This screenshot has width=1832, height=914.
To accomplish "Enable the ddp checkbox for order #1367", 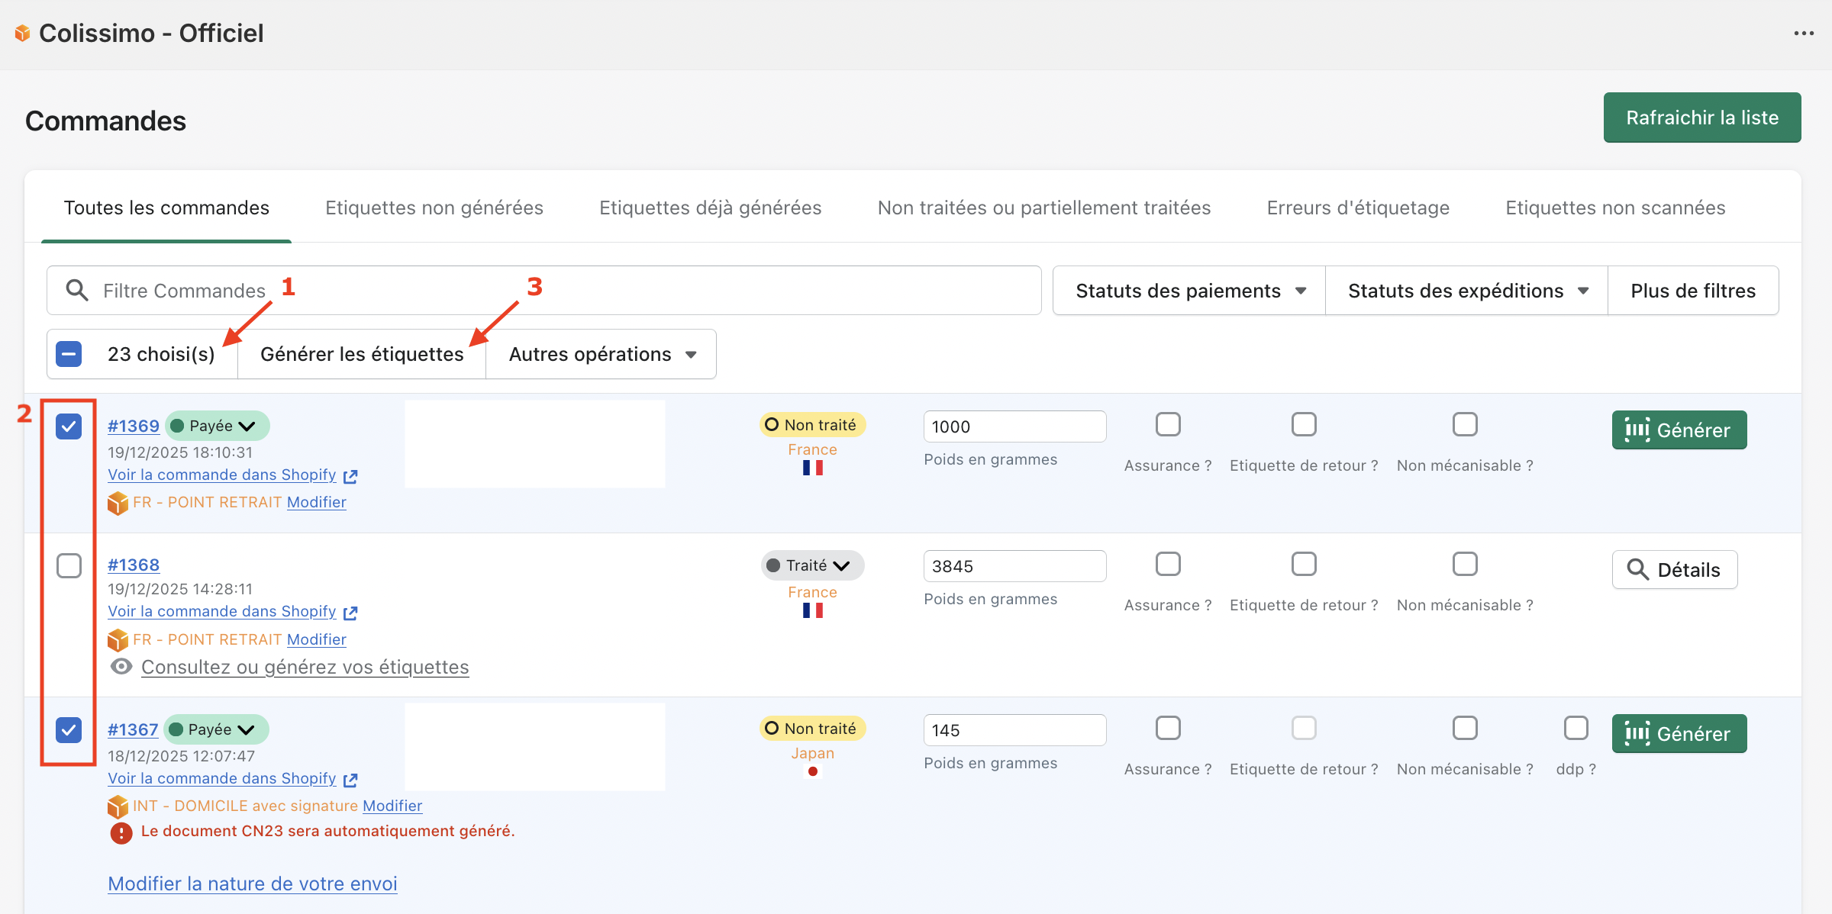I will (1576, 728).
